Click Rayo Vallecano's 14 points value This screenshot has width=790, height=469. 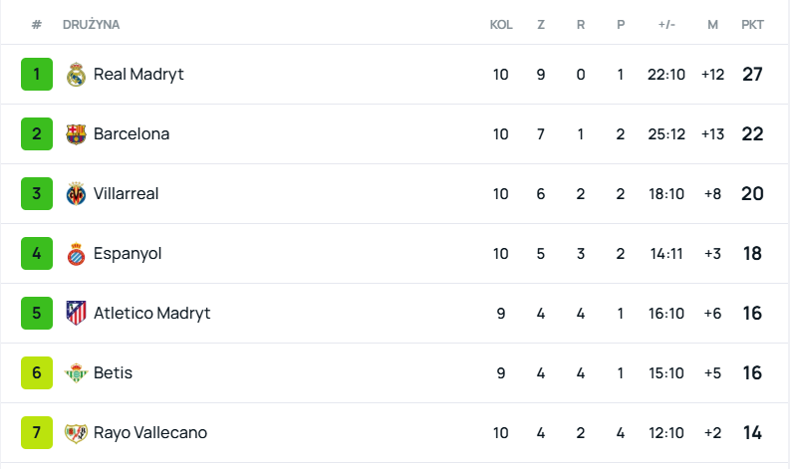pos(752,433)
